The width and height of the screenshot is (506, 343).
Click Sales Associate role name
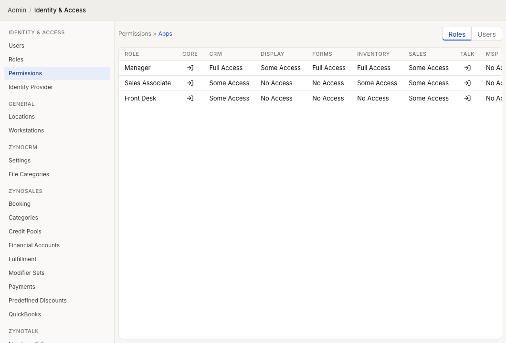coord(148,83)
